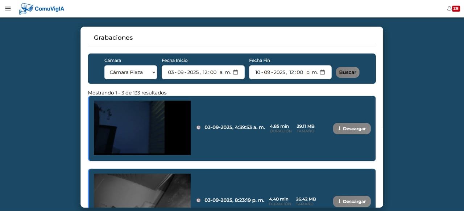Click the clock icon beside 4:39:53 a. m.
The width and height of the screenshot is (464, 211).
[x=198, y=127]
